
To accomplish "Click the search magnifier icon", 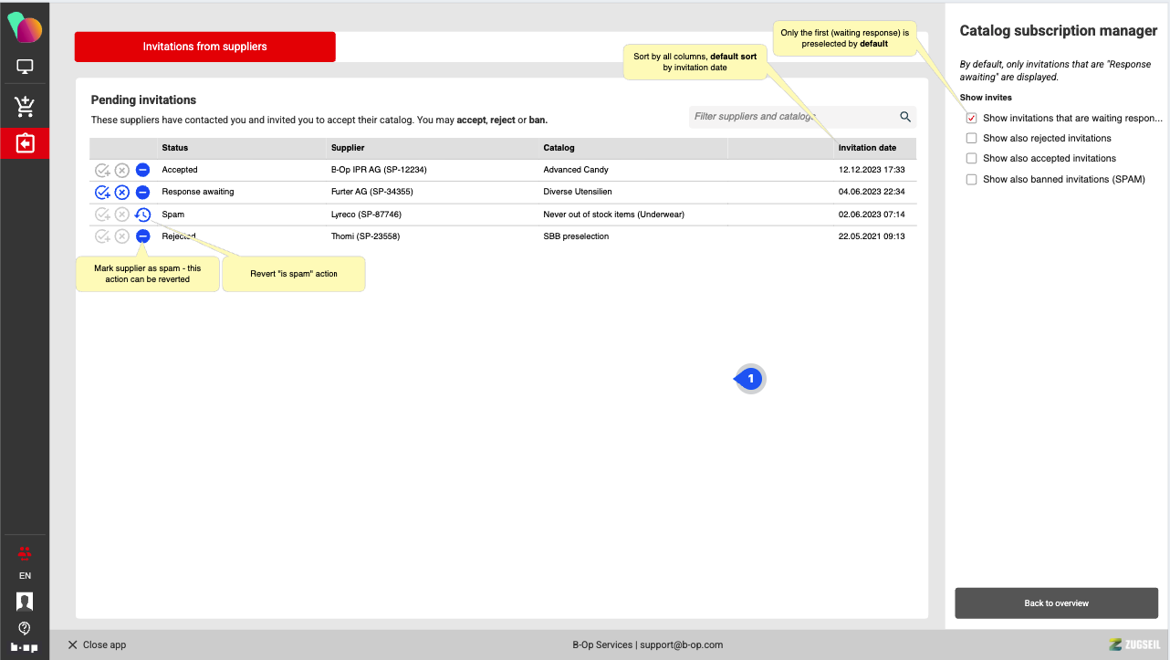I will pyautogui.click(x=905, y=117).
